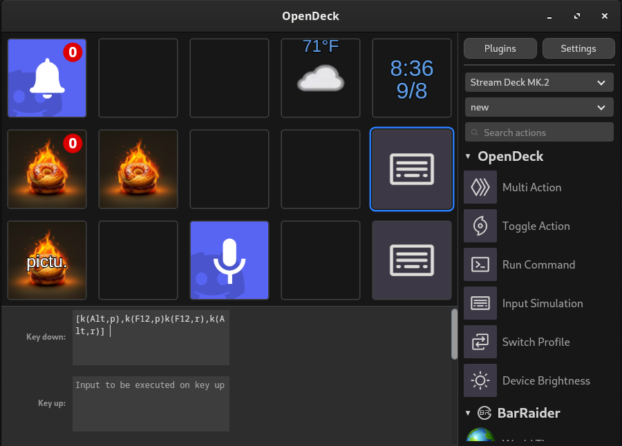Click the flaming donut key without a badge
Screen dimensions: 622x446
[138, 169]
